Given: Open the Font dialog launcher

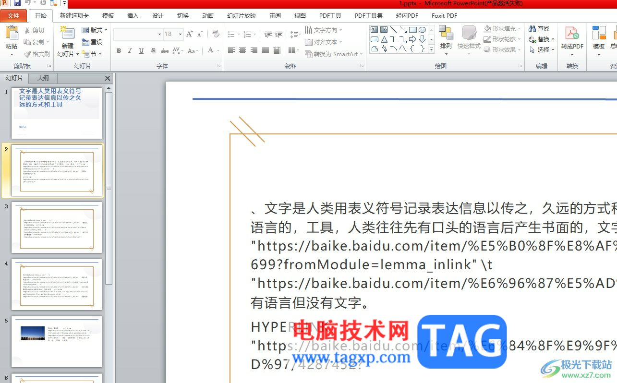Looking at the screenshot, I should click(x=219, y=66).
